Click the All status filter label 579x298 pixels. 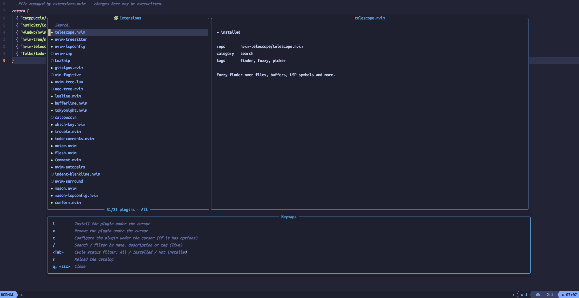[144, 210]
